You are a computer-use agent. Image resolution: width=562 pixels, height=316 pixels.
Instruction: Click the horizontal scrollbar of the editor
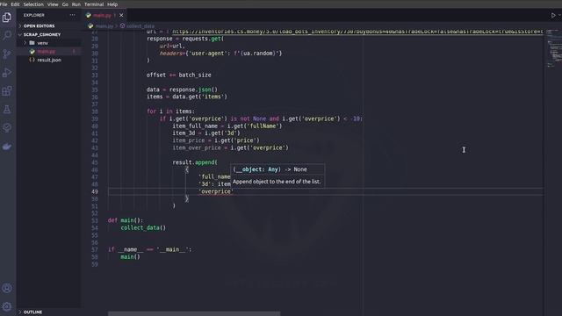click(x=194, y=313)
